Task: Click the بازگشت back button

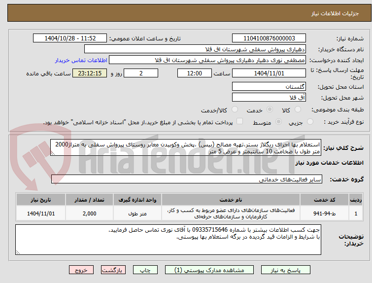Action: 113,270
